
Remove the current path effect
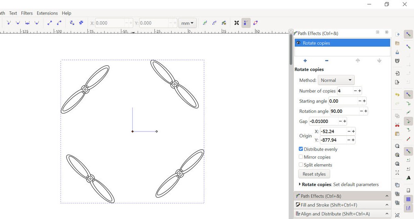327,61
